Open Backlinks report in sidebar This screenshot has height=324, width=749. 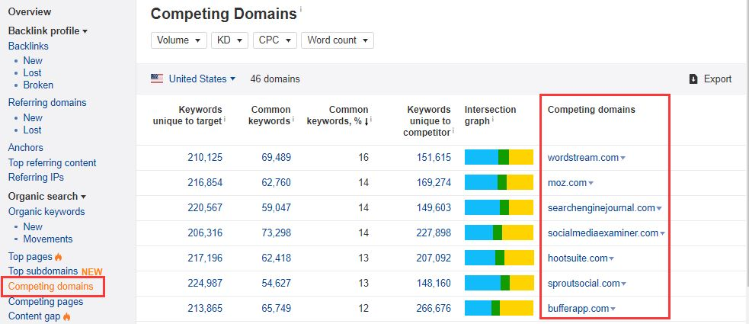tap(28, 46)
